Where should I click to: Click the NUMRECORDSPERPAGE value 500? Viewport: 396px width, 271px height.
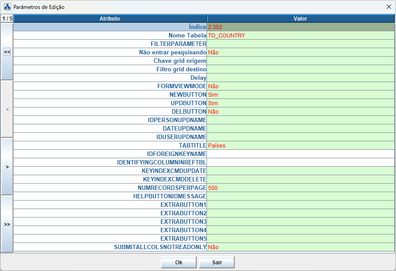pyautogui.click(x=300, y=188)
